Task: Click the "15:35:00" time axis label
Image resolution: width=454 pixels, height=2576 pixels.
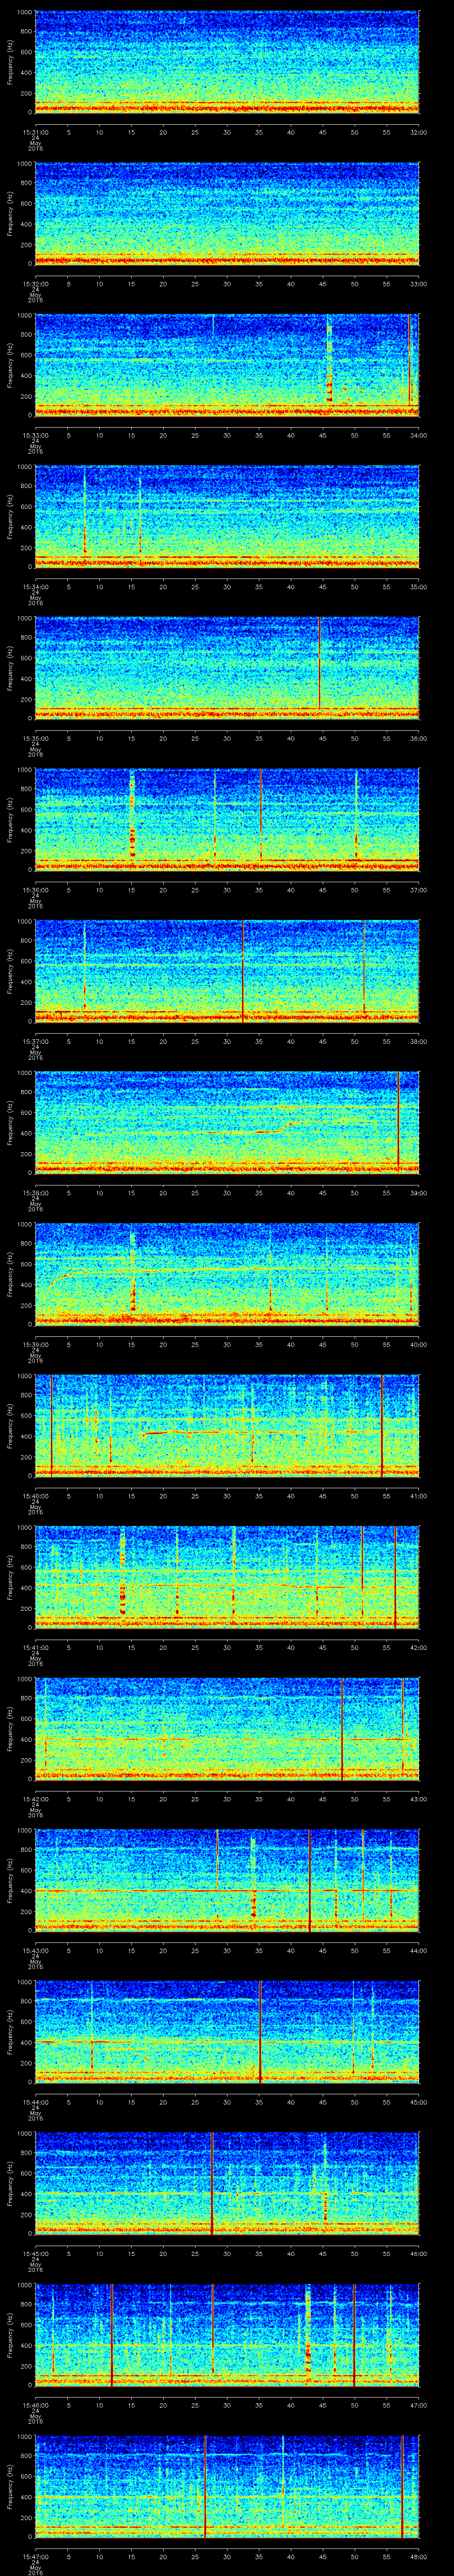Action: 35,739
